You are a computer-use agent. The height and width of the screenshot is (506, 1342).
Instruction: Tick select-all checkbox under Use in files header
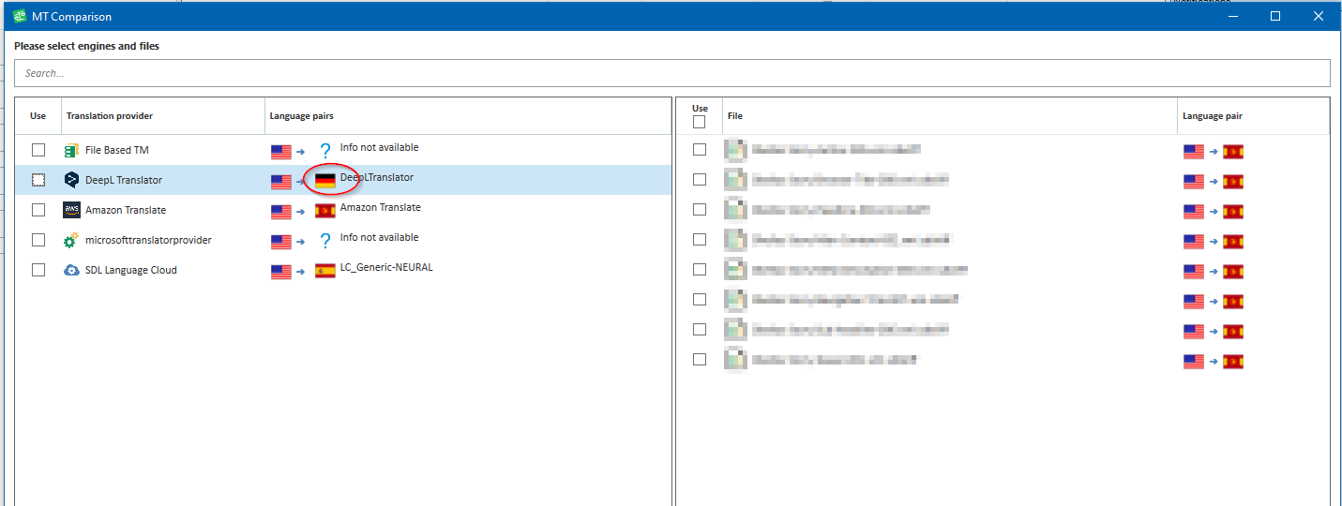coord(700,122)
